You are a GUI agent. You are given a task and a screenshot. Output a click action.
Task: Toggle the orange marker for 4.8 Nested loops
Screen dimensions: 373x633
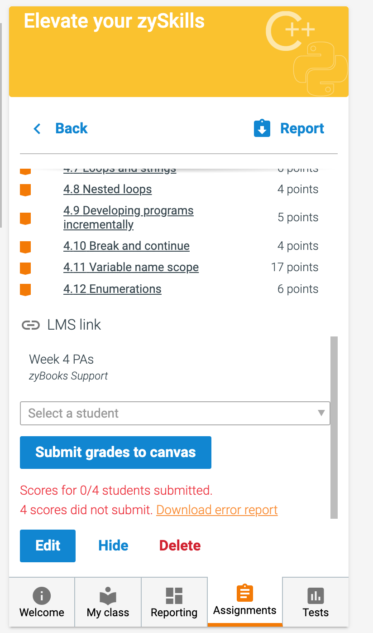(x=25, y=190)
